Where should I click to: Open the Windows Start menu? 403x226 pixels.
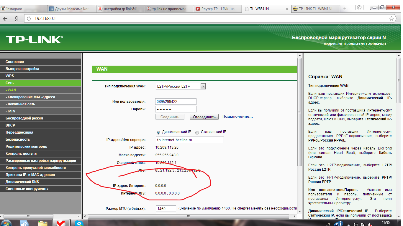pyautogui.click(x=6, y=223)
